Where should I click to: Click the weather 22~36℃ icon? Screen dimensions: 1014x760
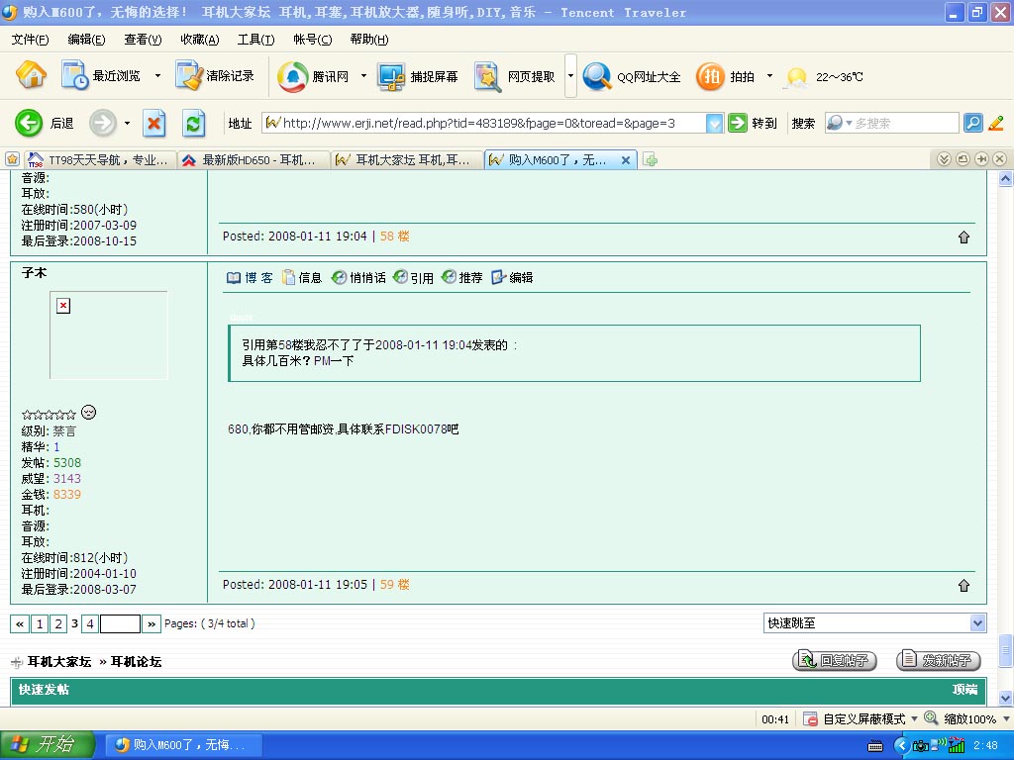[796, 77]
